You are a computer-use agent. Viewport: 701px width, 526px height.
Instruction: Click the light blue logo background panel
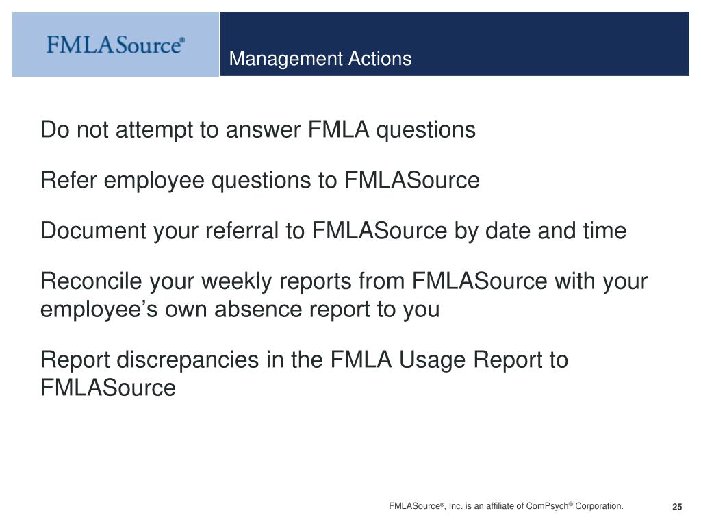[x=116, y=45]
